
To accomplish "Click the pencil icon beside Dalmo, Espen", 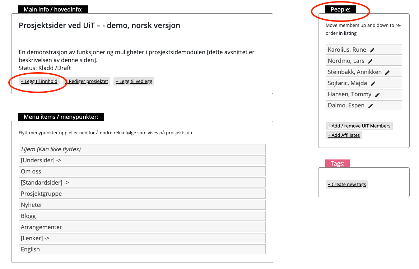I will click(371, 106).
